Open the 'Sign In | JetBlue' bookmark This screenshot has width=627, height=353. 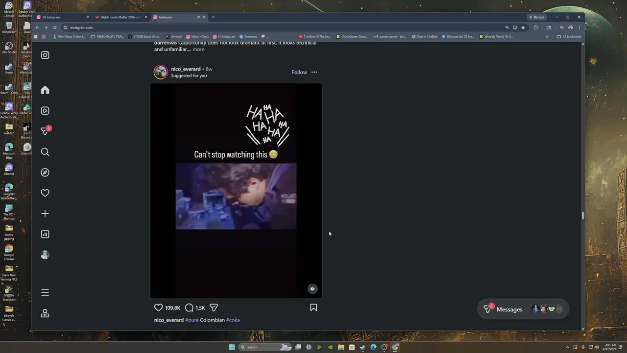pos(425,36)
